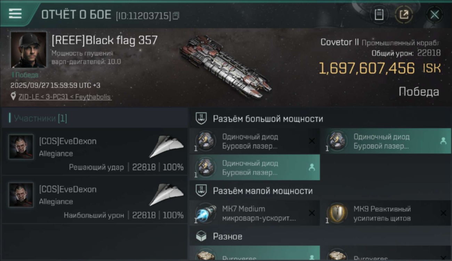View the Covetor II ship image
Viewport: 452px width, 261px height.
(x=225, y=66)
